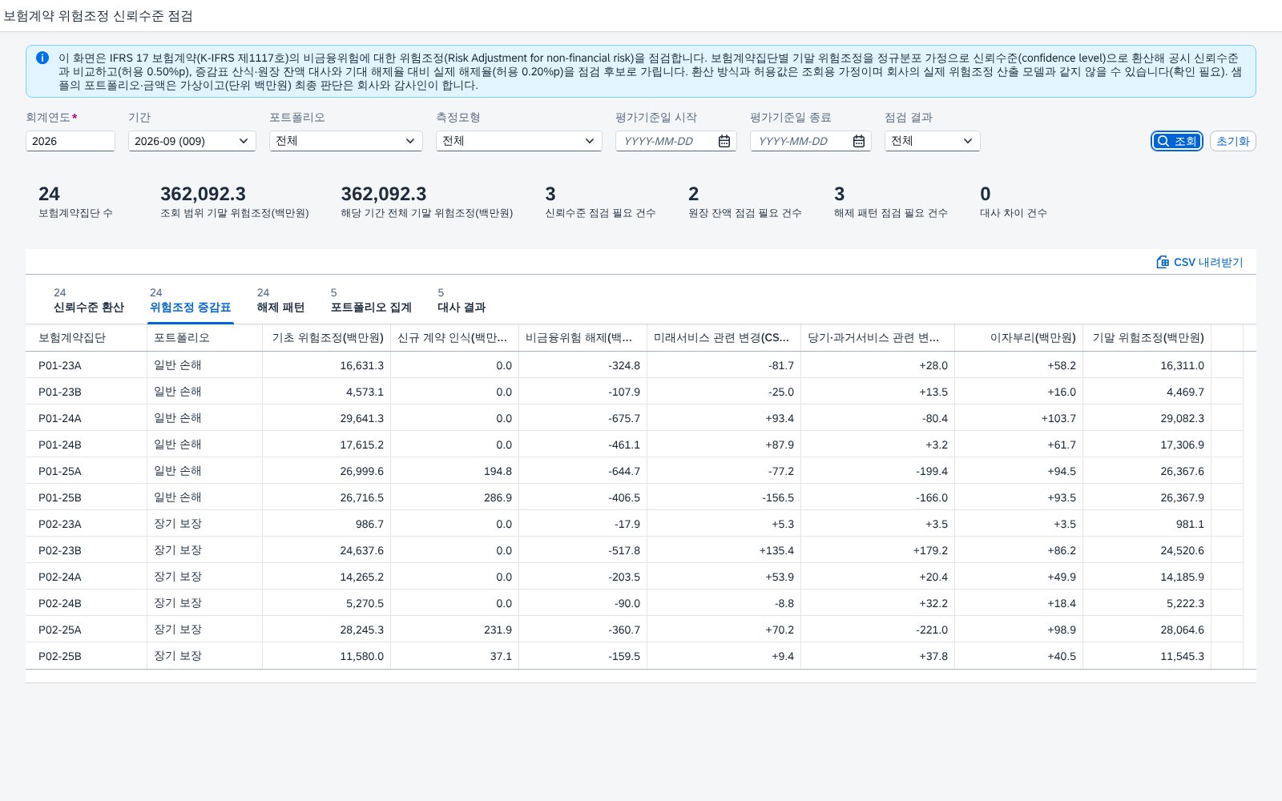Click the 비금융위험 해제 column header
The height and width of the screenshot is (801, 1282).
pyautogui.click(x=583, y=338)
